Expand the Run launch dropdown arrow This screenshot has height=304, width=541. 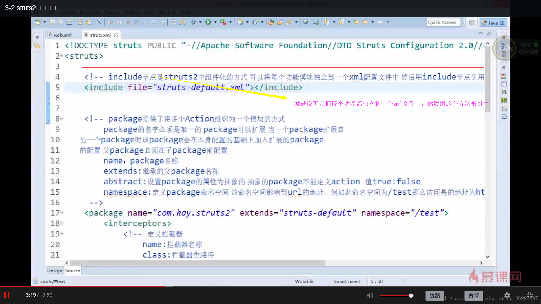click(215, 22)
